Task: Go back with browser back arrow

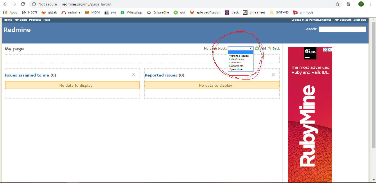Action: (5, 4)
